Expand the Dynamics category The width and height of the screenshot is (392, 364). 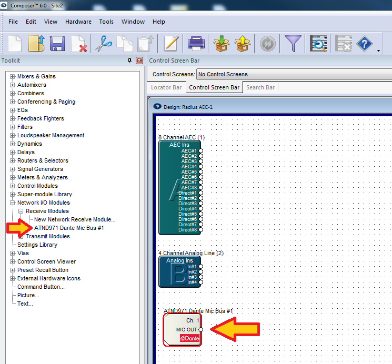pos(12,144)
